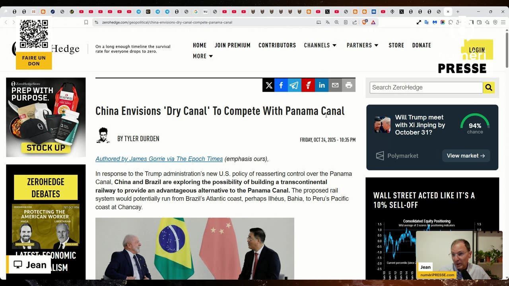
Task: Open the share page icon
Action: (x=355, y=22)
